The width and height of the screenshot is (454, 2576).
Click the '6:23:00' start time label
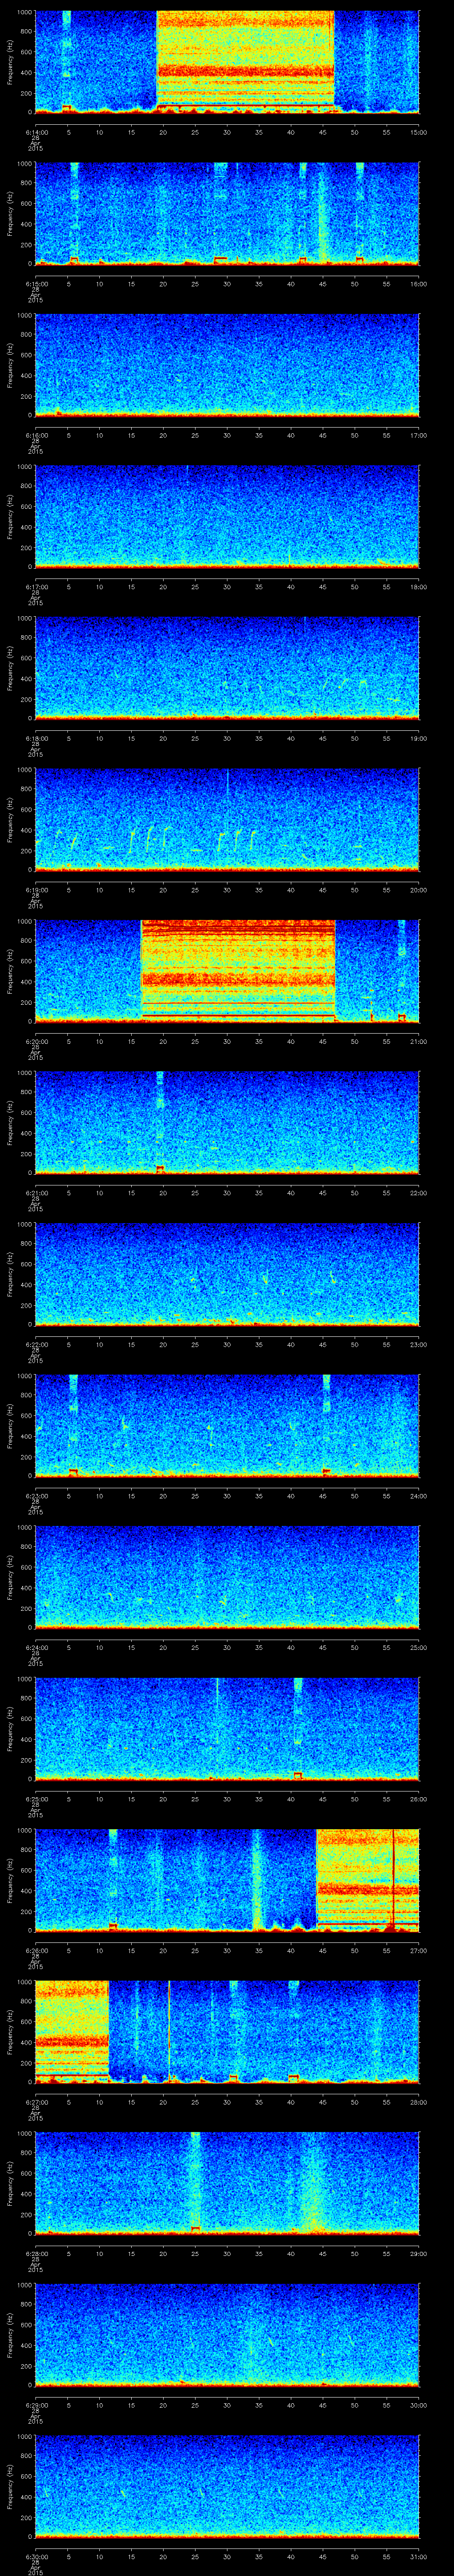coord(36,1496)
